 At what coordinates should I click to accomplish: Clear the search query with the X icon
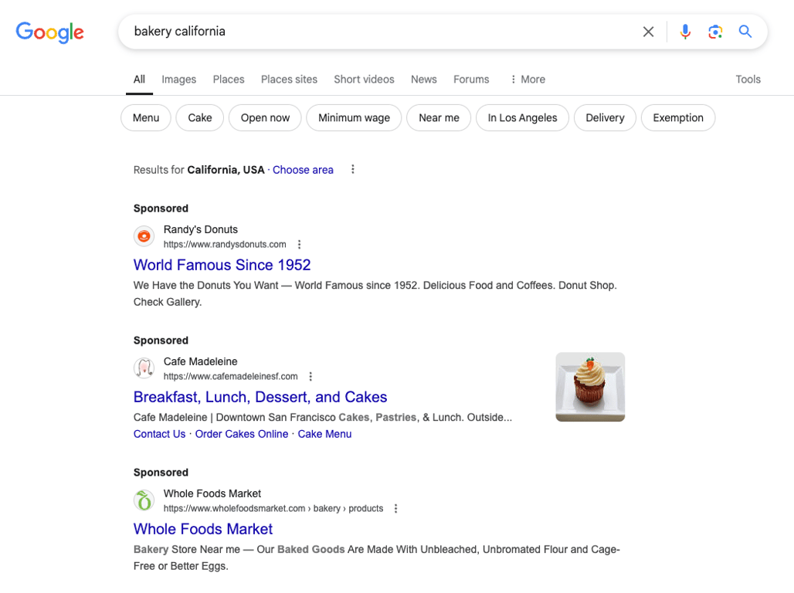(x=648, y=32)
